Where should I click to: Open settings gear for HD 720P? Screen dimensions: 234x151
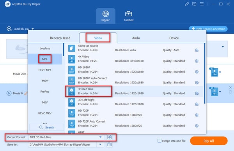197,115
